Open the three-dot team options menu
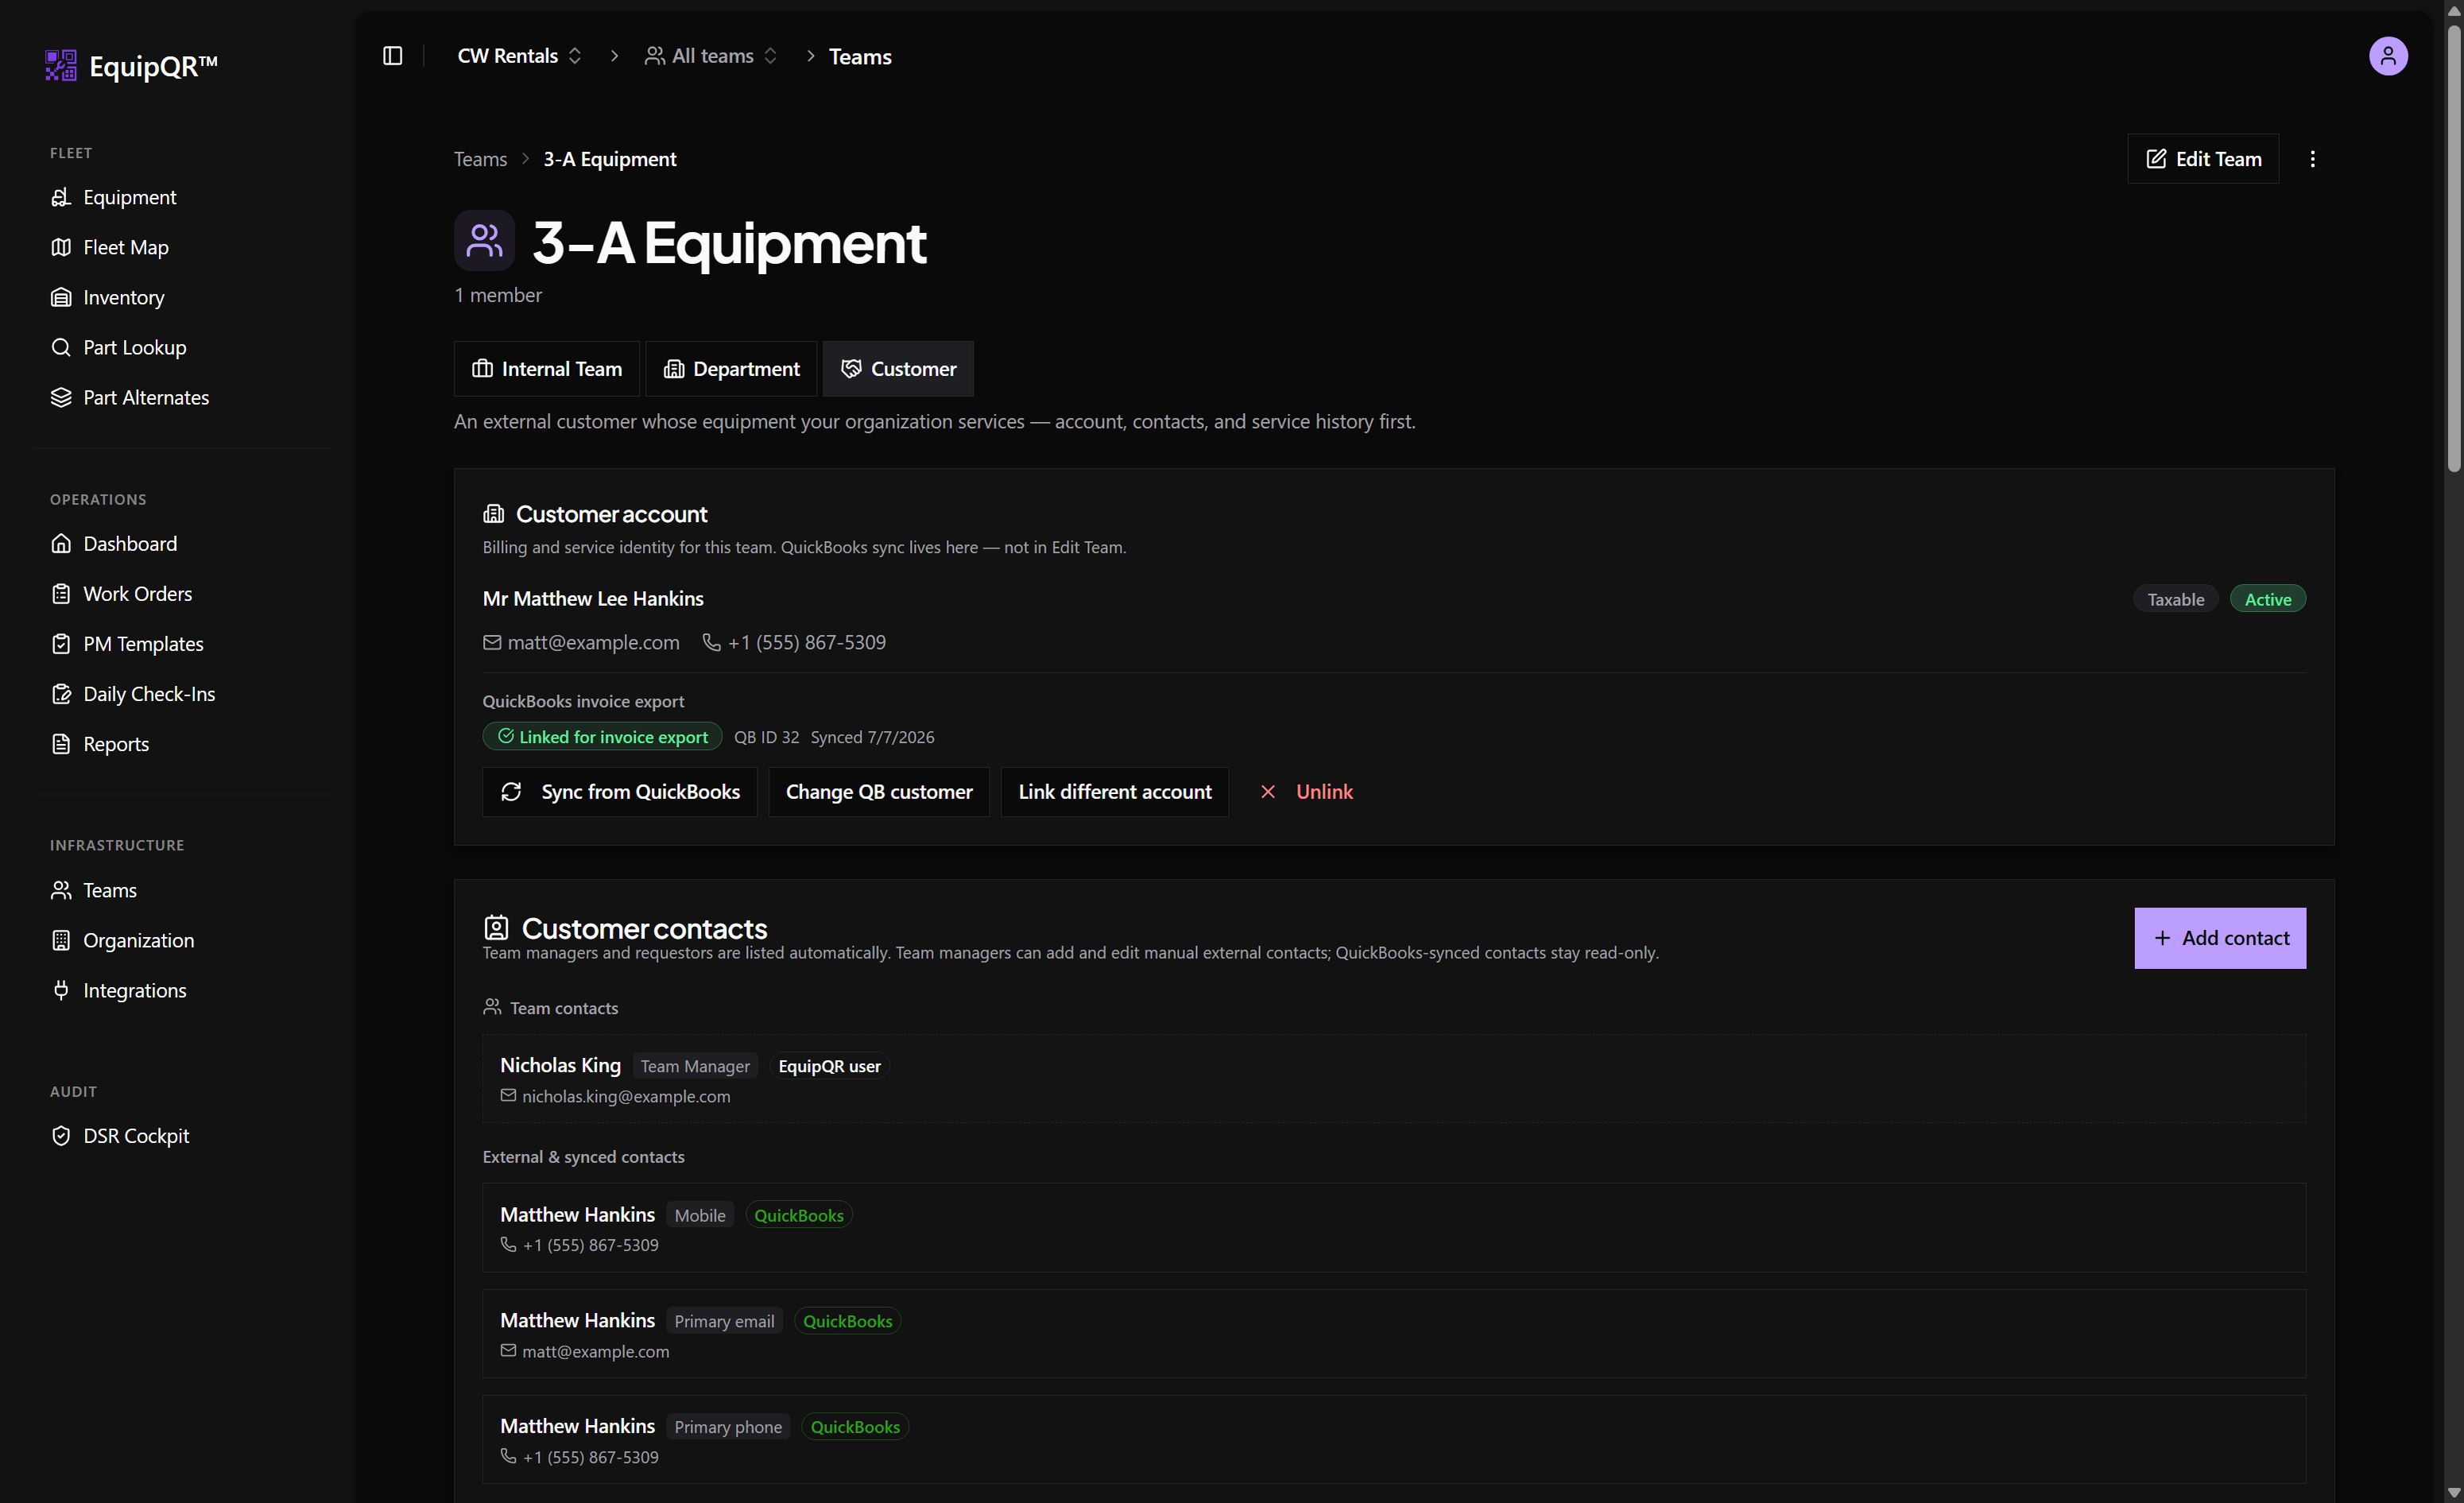The width and height of the screenshot is (2464, 1503). pos(2311,159)
